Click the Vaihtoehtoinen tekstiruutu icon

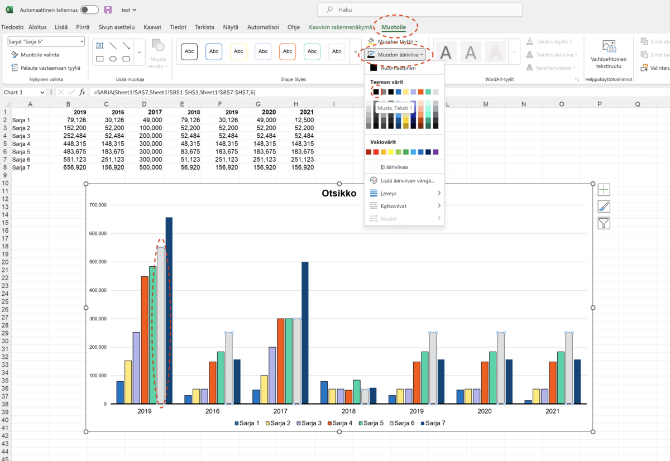(609, 47)
